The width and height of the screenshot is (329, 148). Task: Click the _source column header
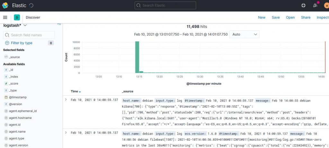128,92
